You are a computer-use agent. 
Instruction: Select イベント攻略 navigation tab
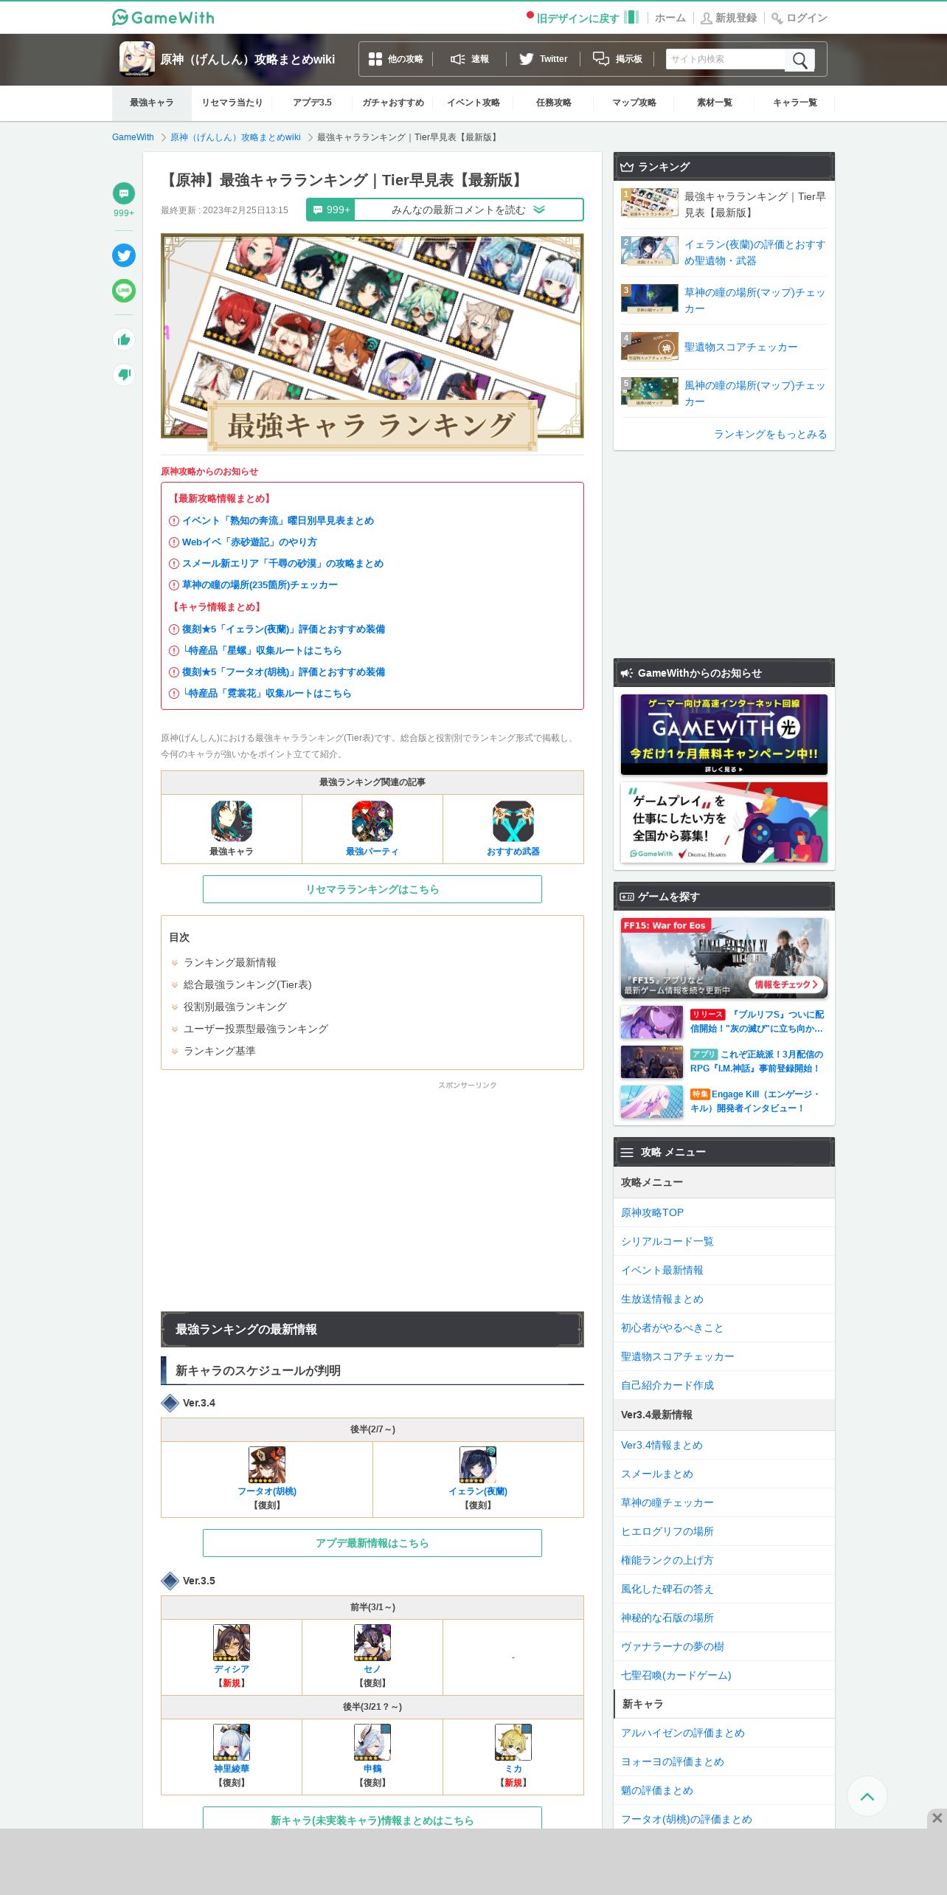point(473,103)
